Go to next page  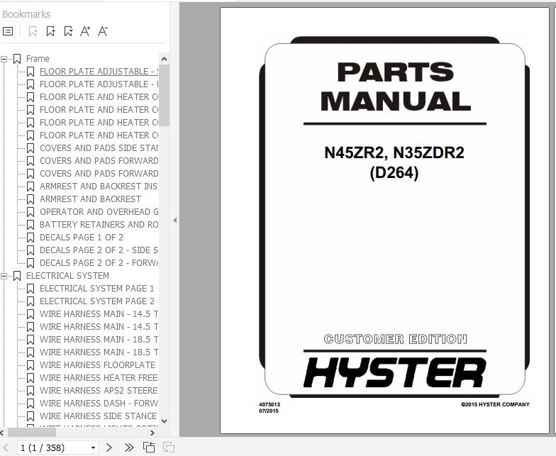click(x=109, y=448)
